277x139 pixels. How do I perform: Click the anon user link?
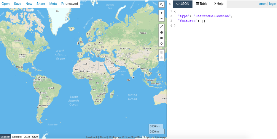263,4
